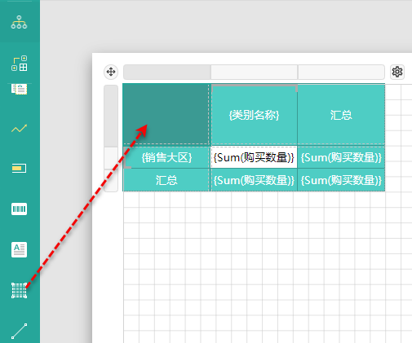Viewport: 412px width, 343px height.
Task: Select the barcode control
Action: click(x=19, y=209)
